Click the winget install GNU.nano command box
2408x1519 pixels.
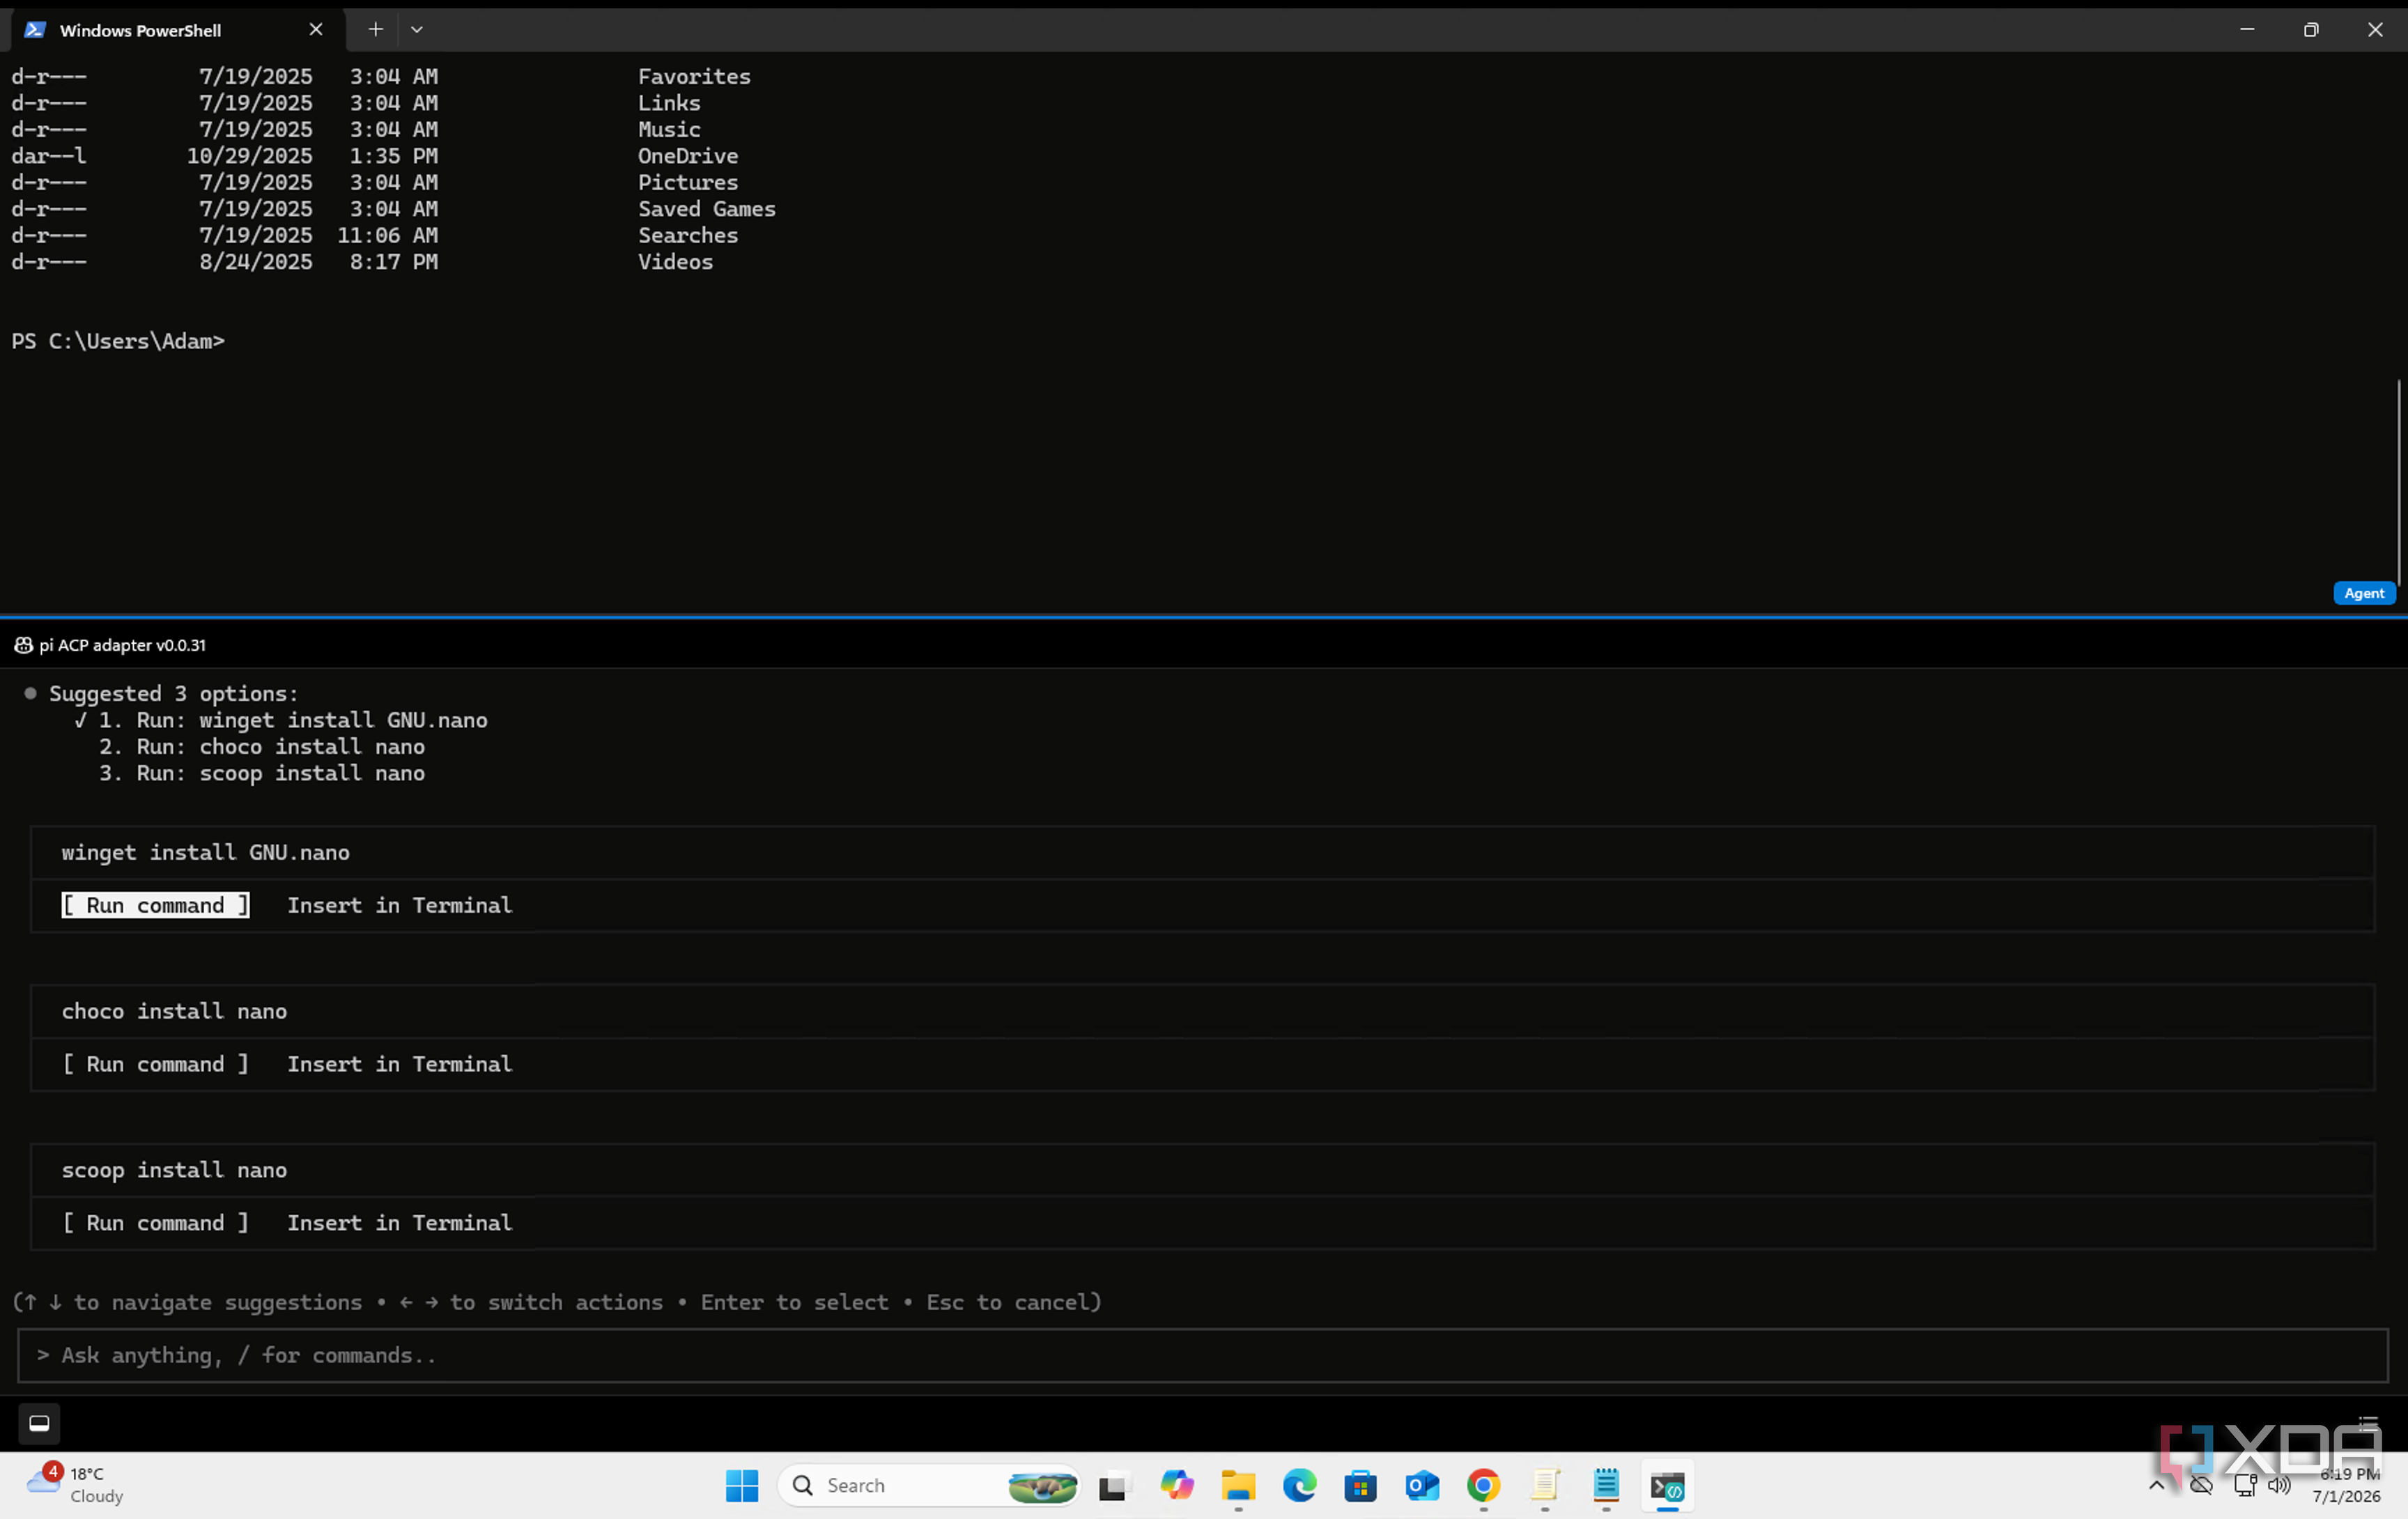pyautogui.click(x=1203, y=853)
